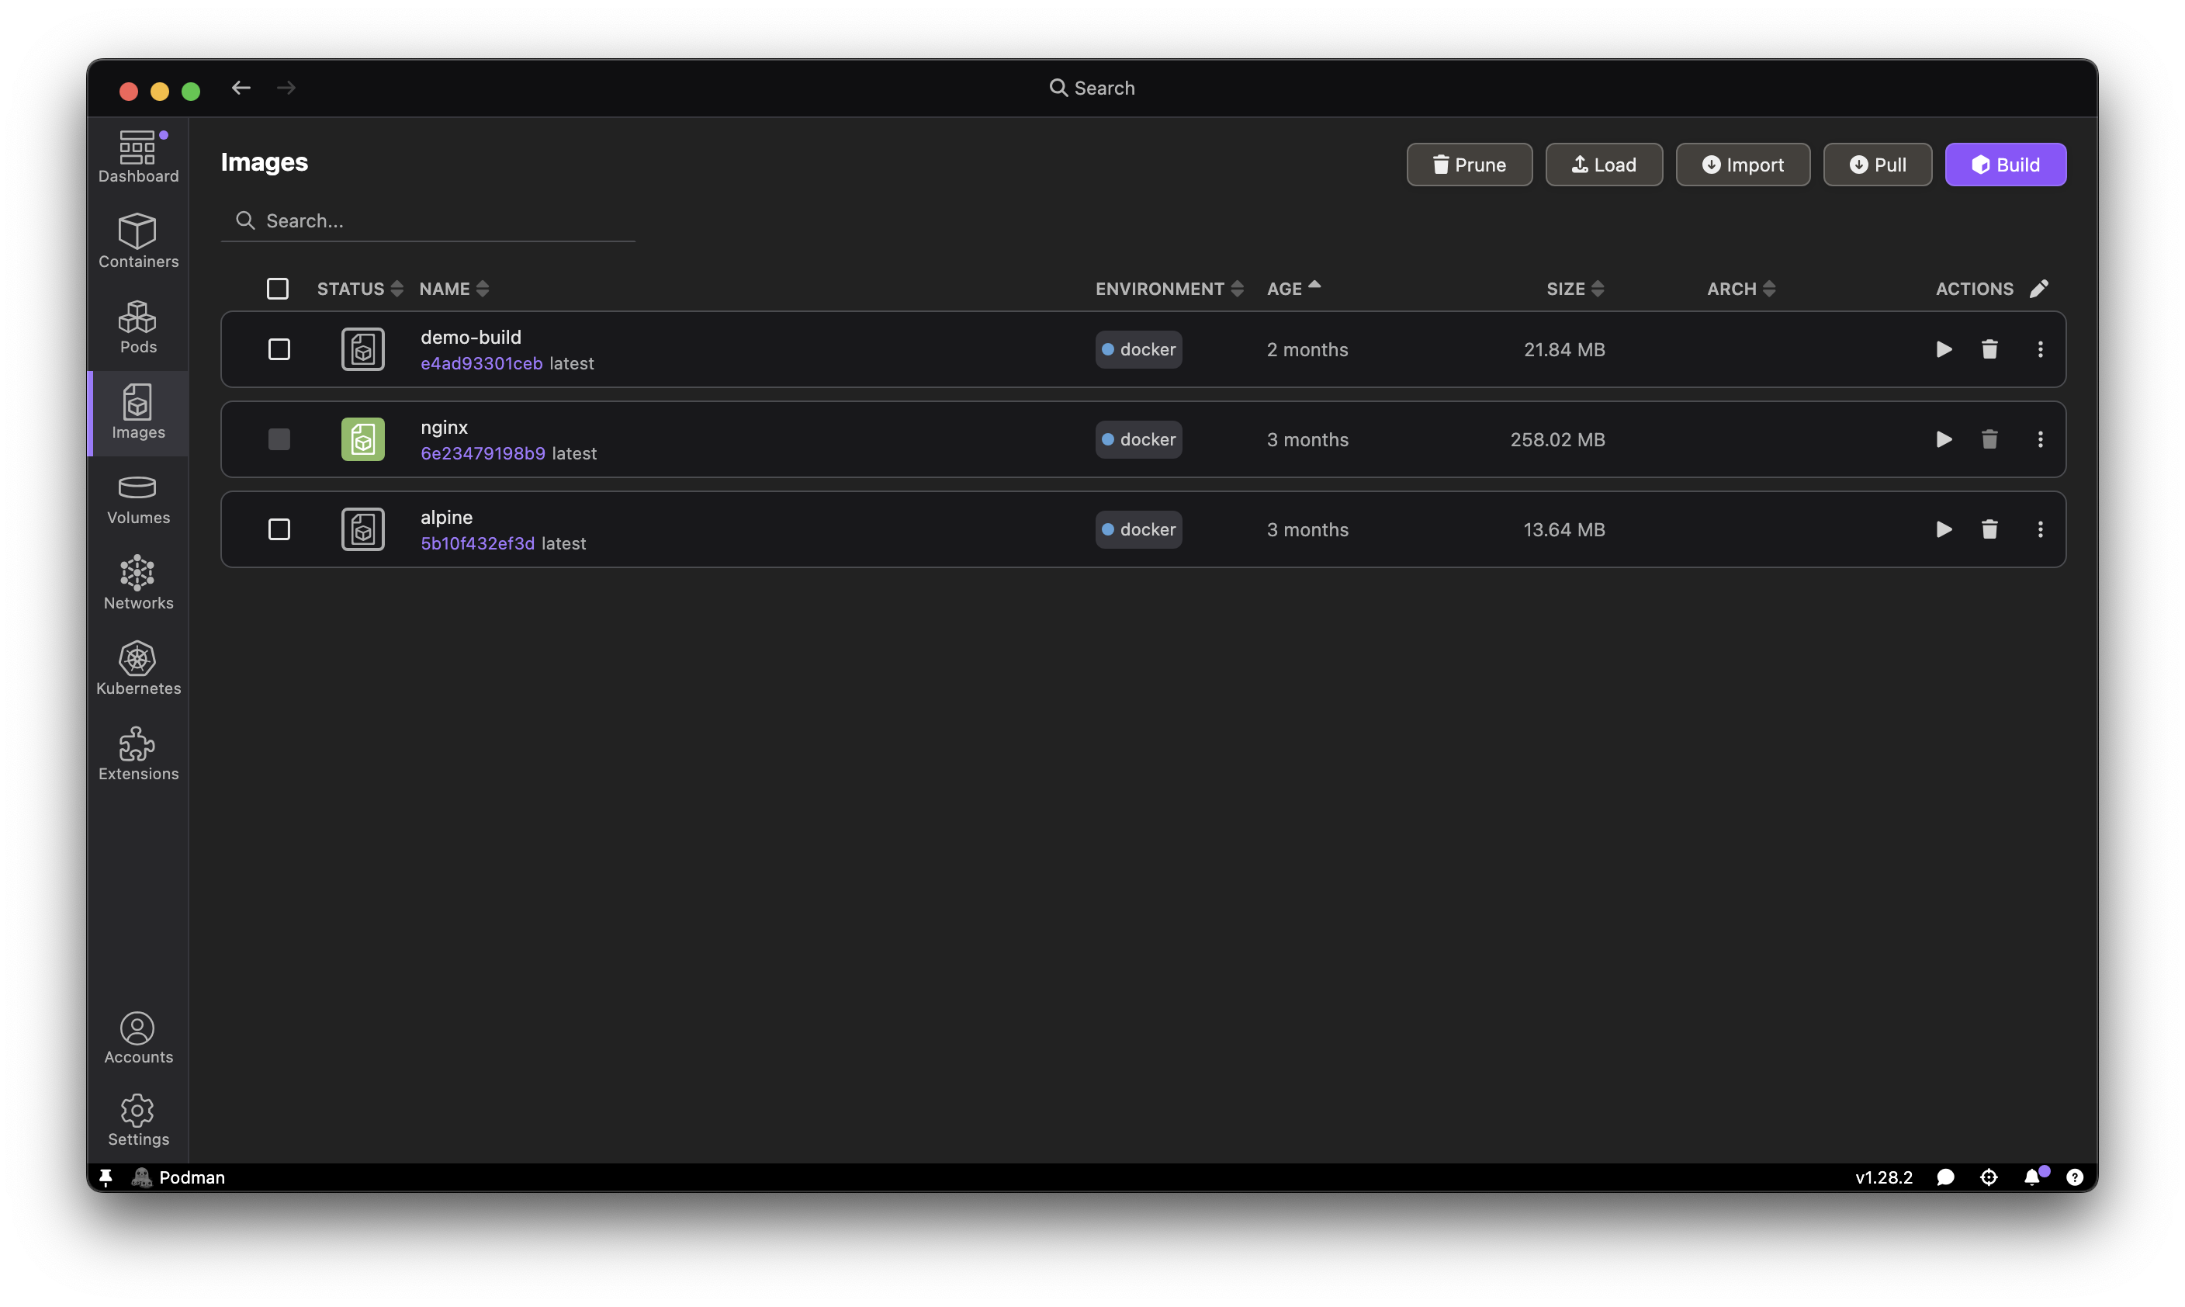Screen dimensions: 2185x1307
Task: Click the alpine status icon
Action: point(362,529)
